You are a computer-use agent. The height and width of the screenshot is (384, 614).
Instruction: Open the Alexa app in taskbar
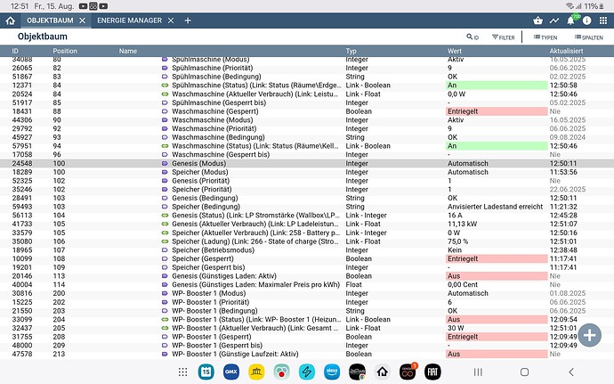[x=332, y=372]
